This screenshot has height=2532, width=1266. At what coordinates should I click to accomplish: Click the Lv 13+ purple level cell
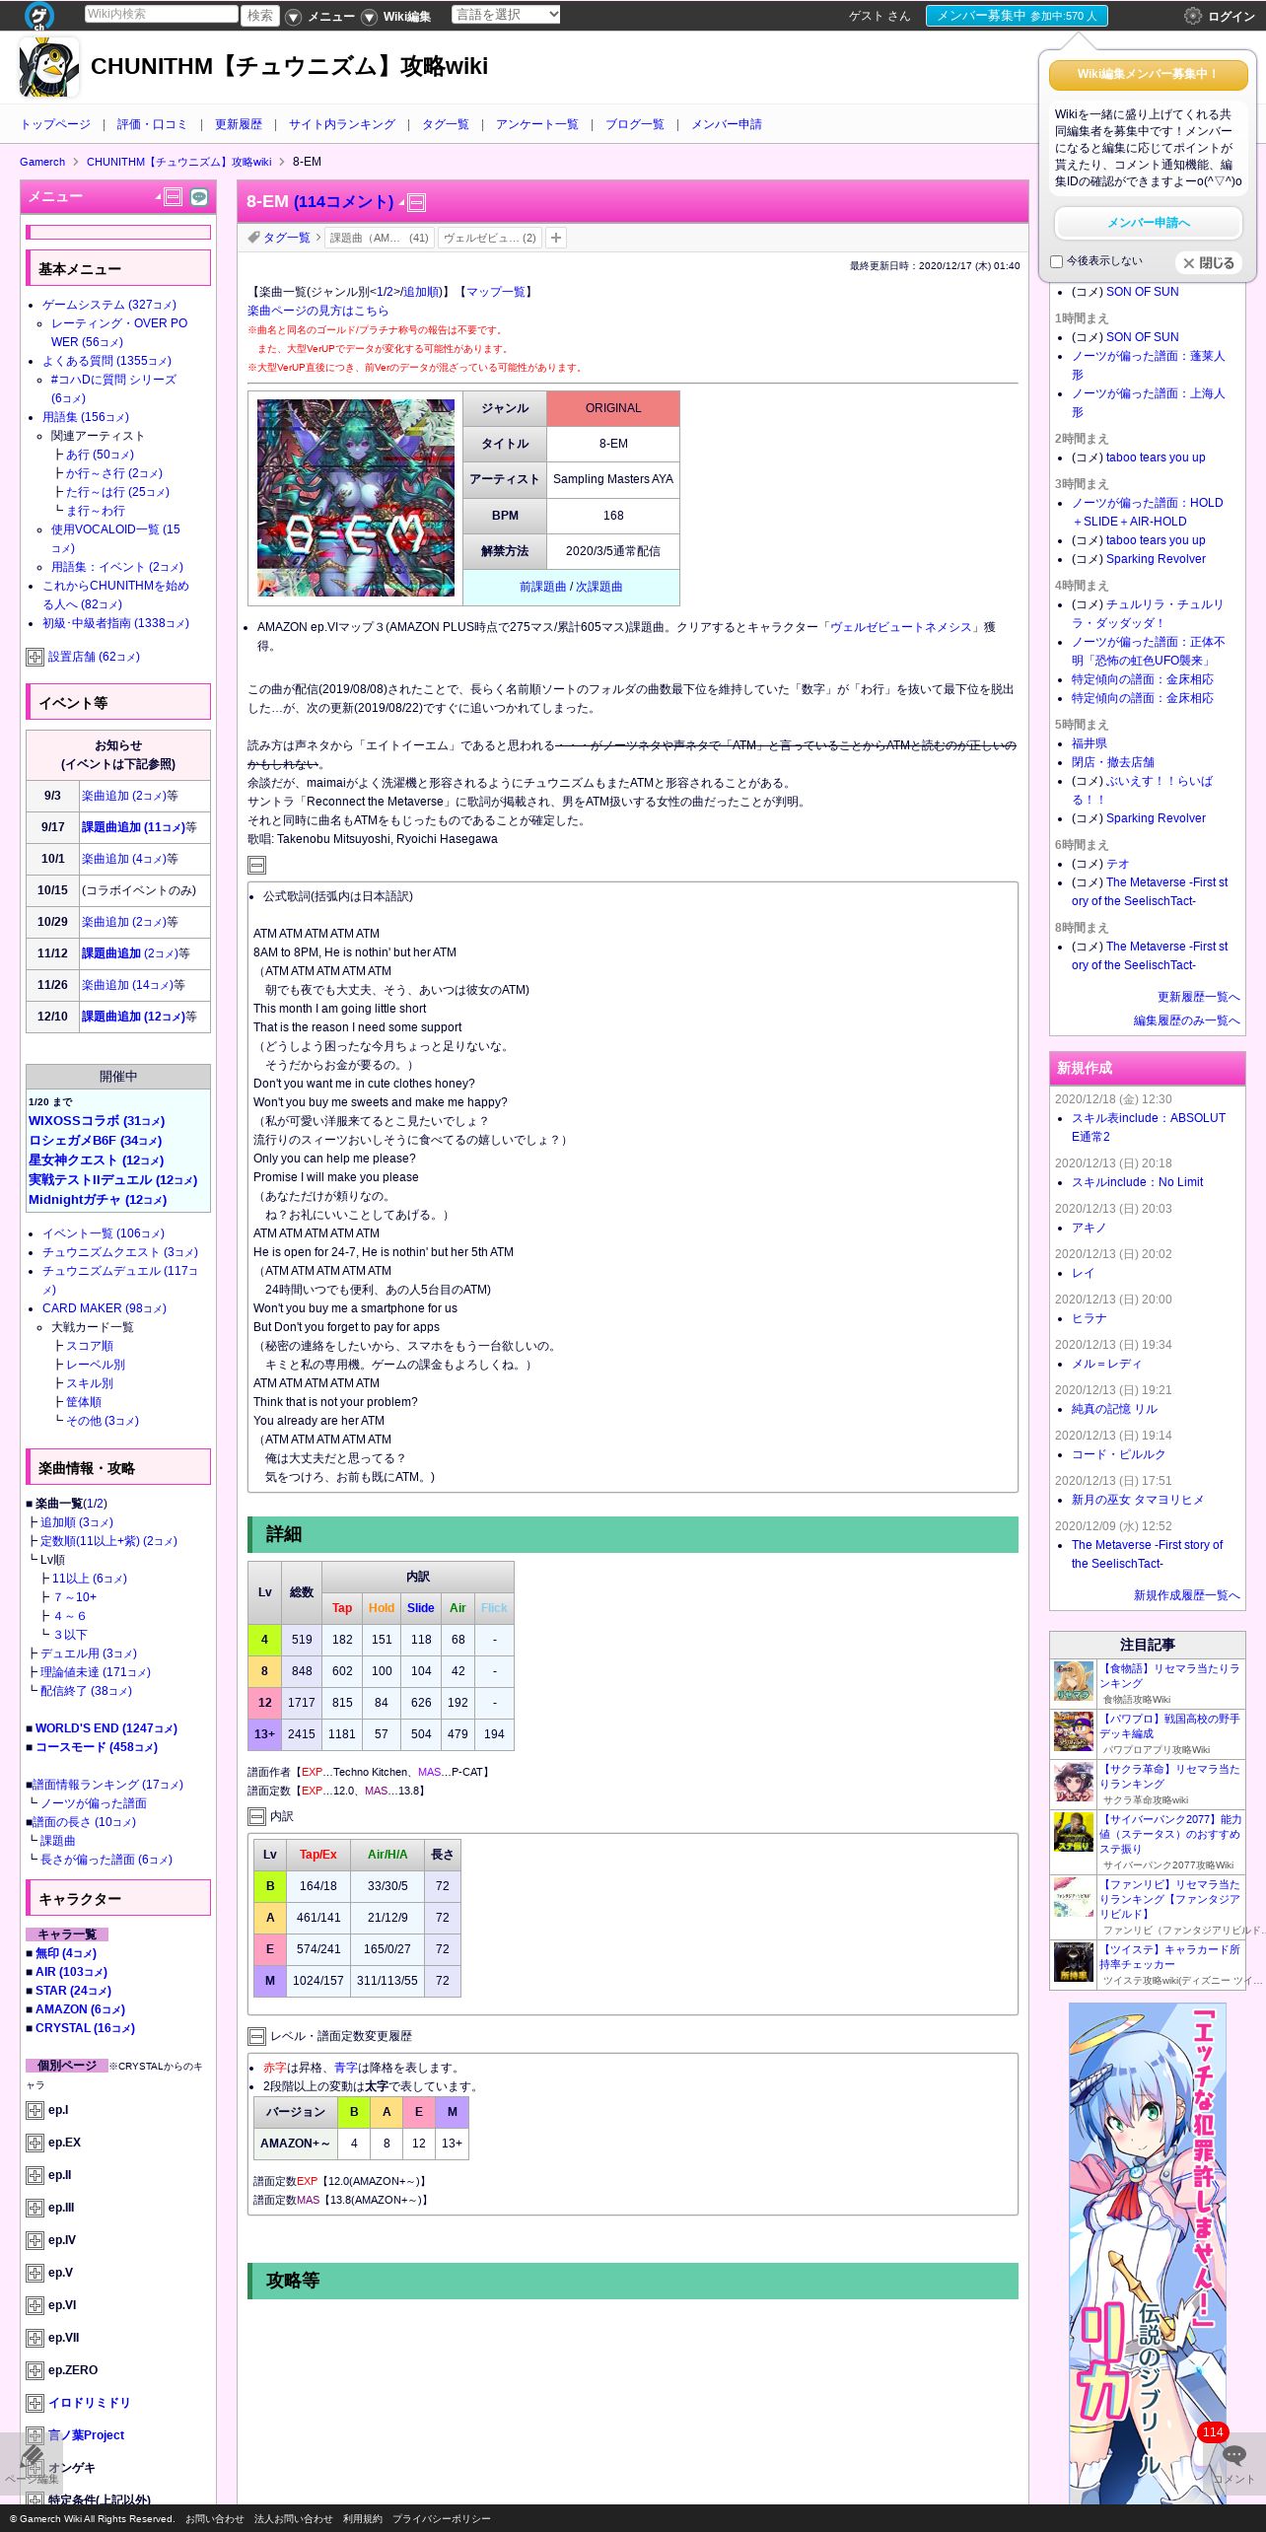[x=264, y=1734]
